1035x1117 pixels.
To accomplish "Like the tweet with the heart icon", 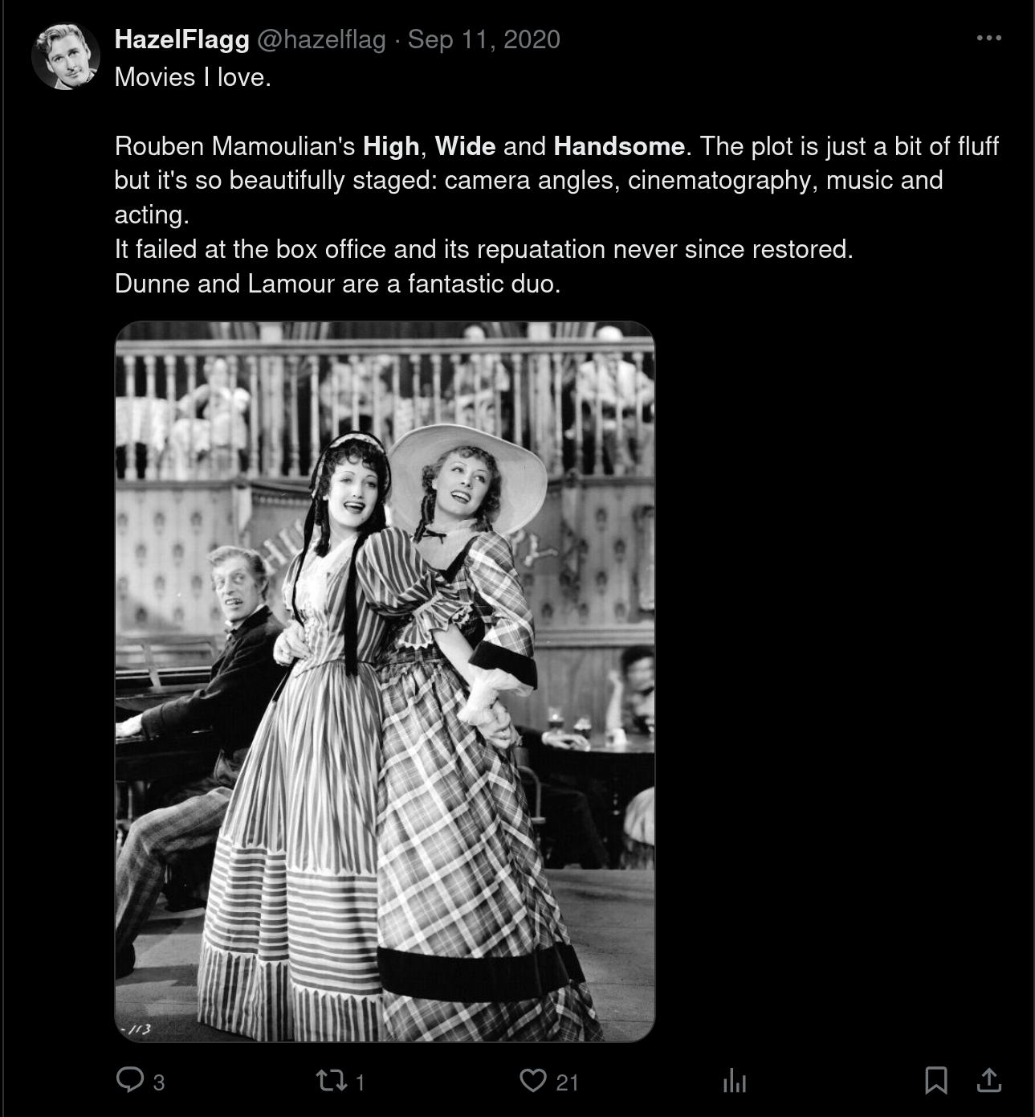I will coord(532,1080).
